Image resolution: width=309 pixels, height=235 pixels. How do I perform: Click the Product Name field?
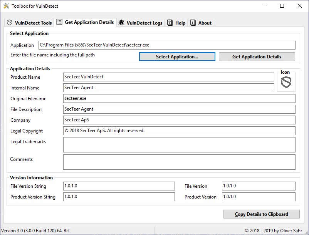[x=168, y=77]
